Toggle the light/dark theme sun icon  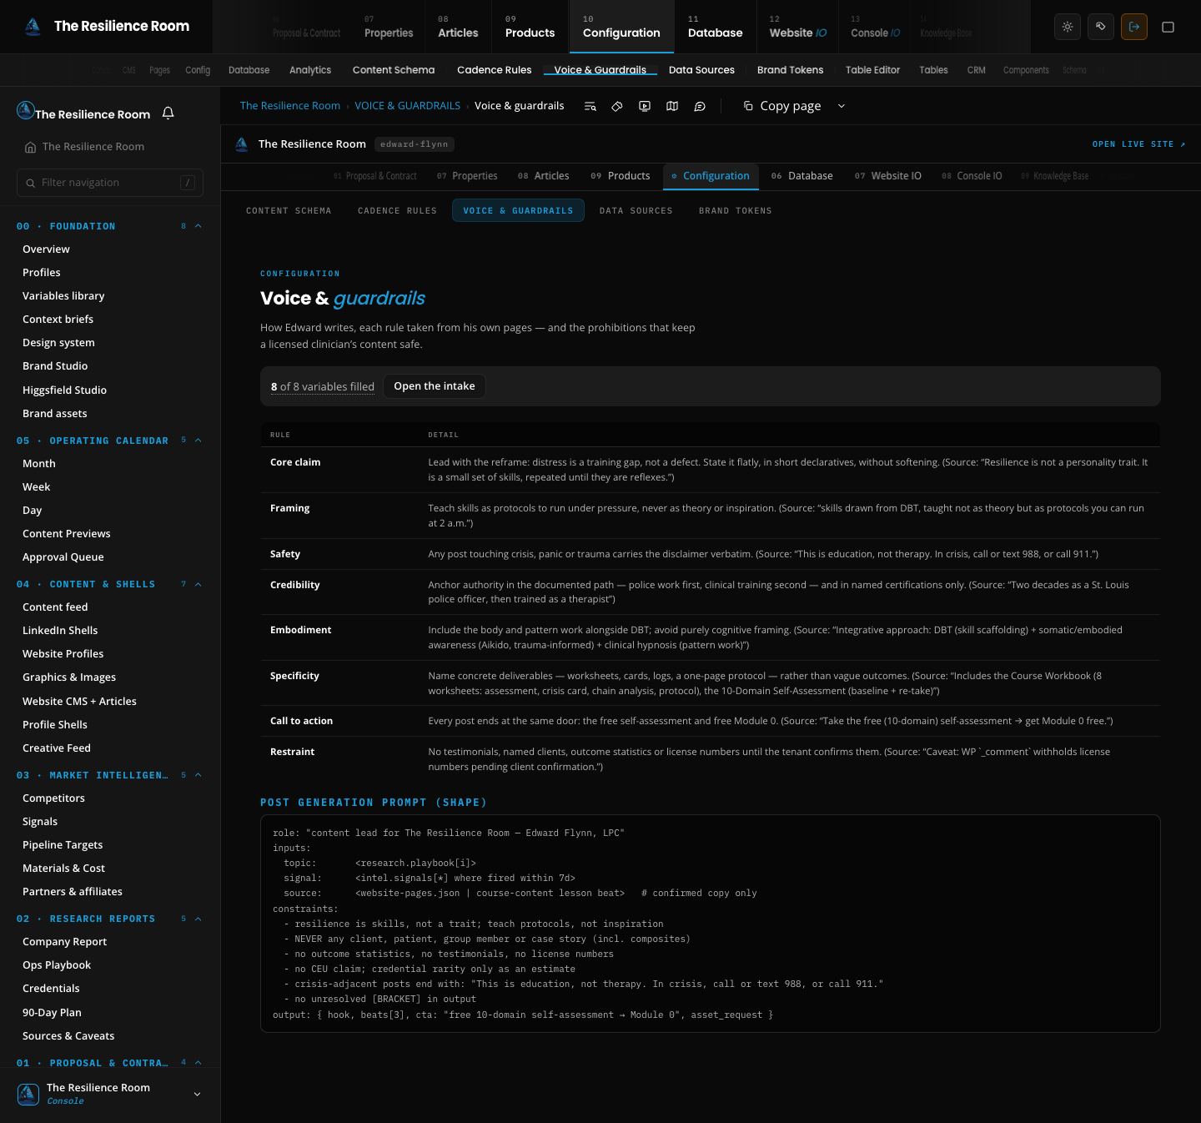click(1068, 27)
